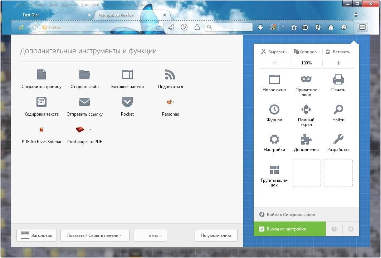Click the Private Window mask icon (Приватное окно)
This screenshot has width=381, height=258.
(x=306, y=79)
